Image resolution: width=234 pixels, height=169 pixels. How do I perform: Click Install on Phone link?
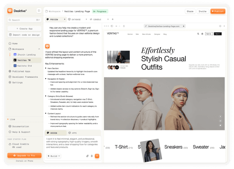(x=24, y=161)
